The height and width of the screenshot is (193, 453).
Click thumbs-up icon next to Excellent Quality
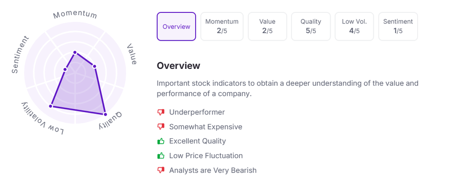[x=161, y=141]
